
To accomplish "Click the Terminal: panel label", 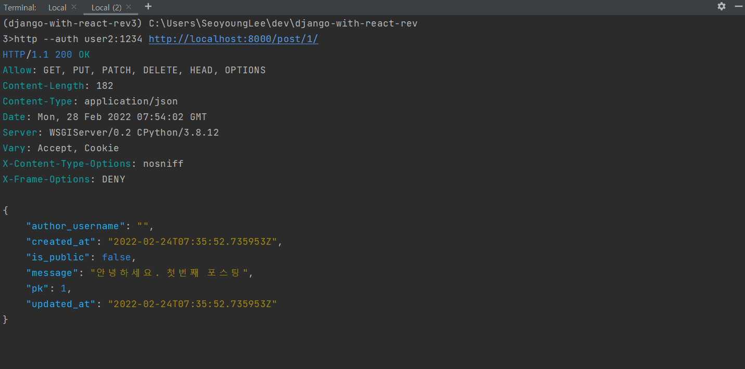I will [x=20, y=7].
